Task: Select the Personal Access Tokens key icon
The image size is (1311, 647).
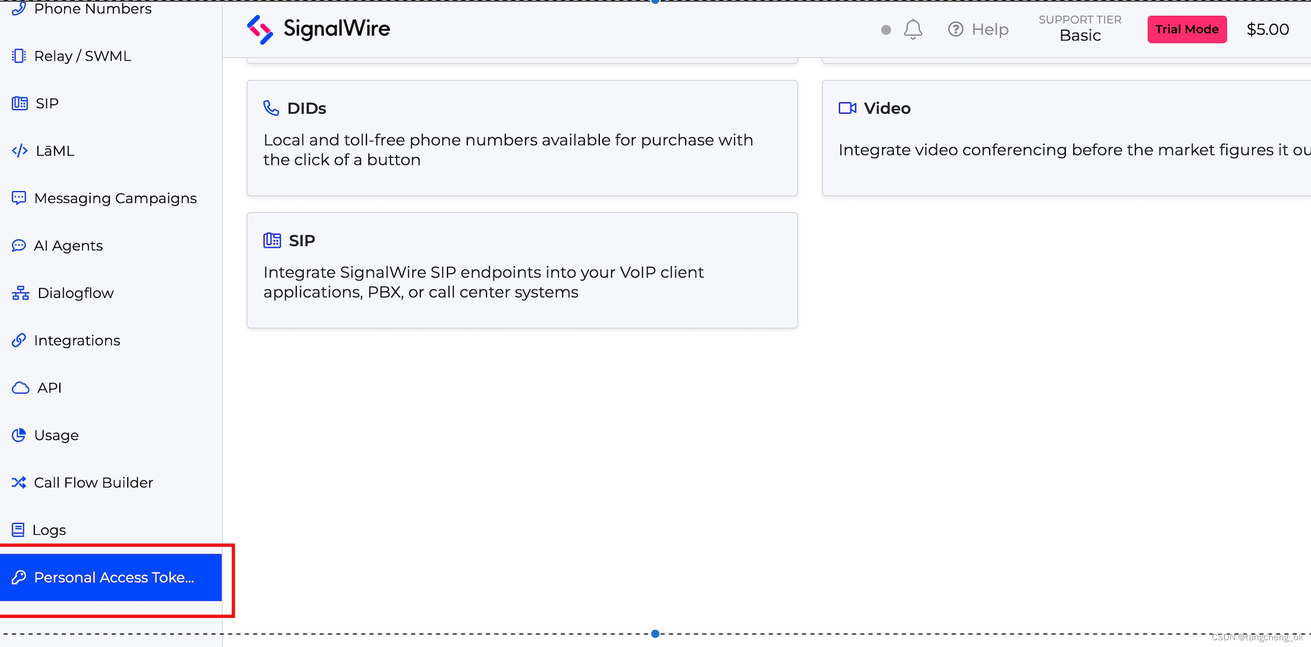Action: pyautogui.click(x=19, y=577)
